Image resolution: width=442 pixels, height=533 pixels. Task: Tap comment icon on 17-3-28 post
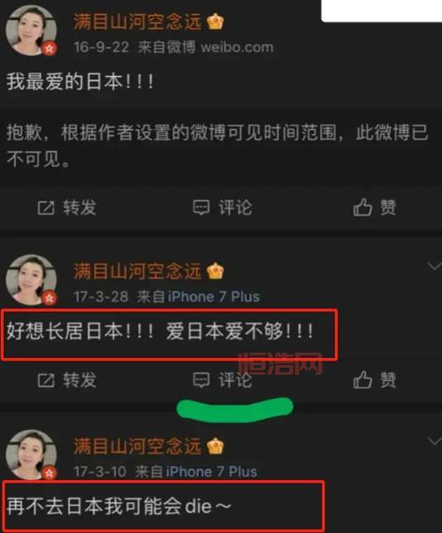tap(202, 380)
